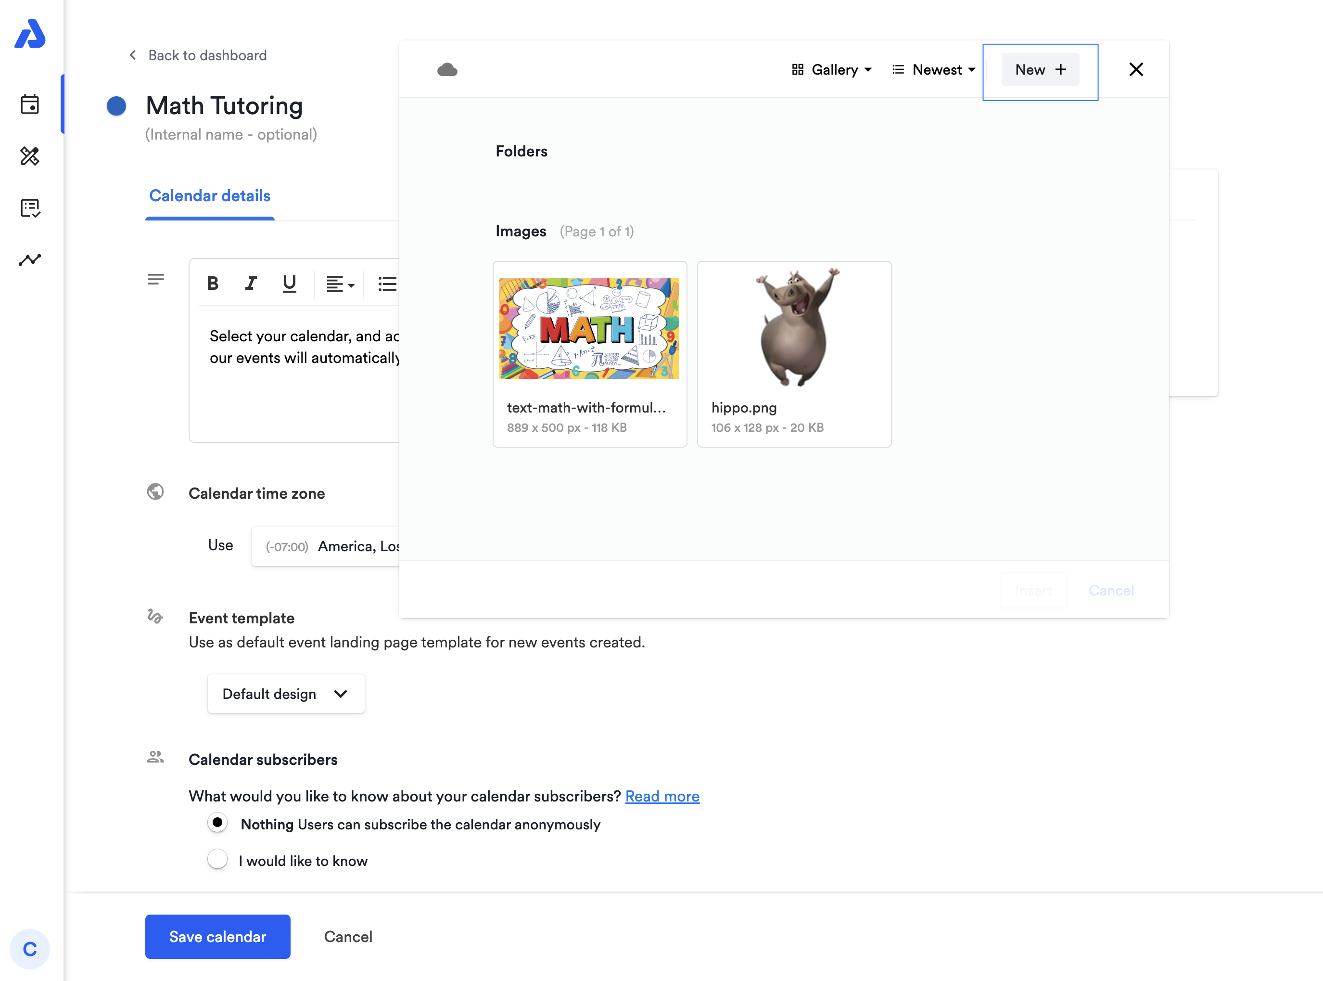The height and width of the screenshot is (981, 1323).
Task: Toggle bold formatting in the editor
Action: [213, 284]
